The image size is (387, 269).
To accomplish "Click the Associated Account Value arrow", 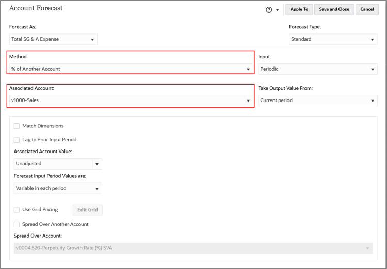I will 96,164.
